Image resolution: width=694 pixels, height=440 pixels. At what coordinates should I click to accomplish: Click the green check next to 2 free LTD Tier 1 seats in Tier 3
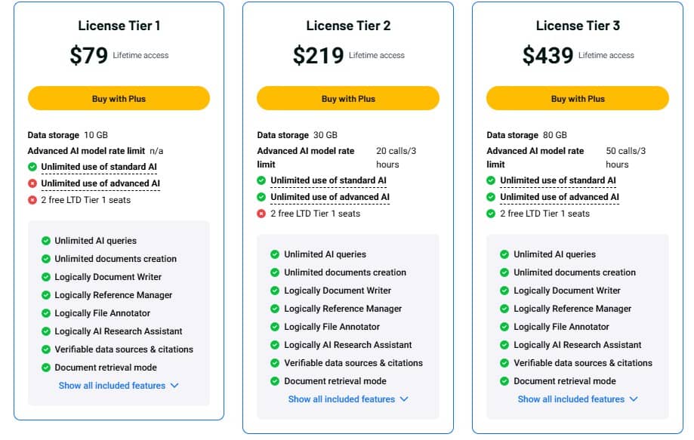pos(492,213)
